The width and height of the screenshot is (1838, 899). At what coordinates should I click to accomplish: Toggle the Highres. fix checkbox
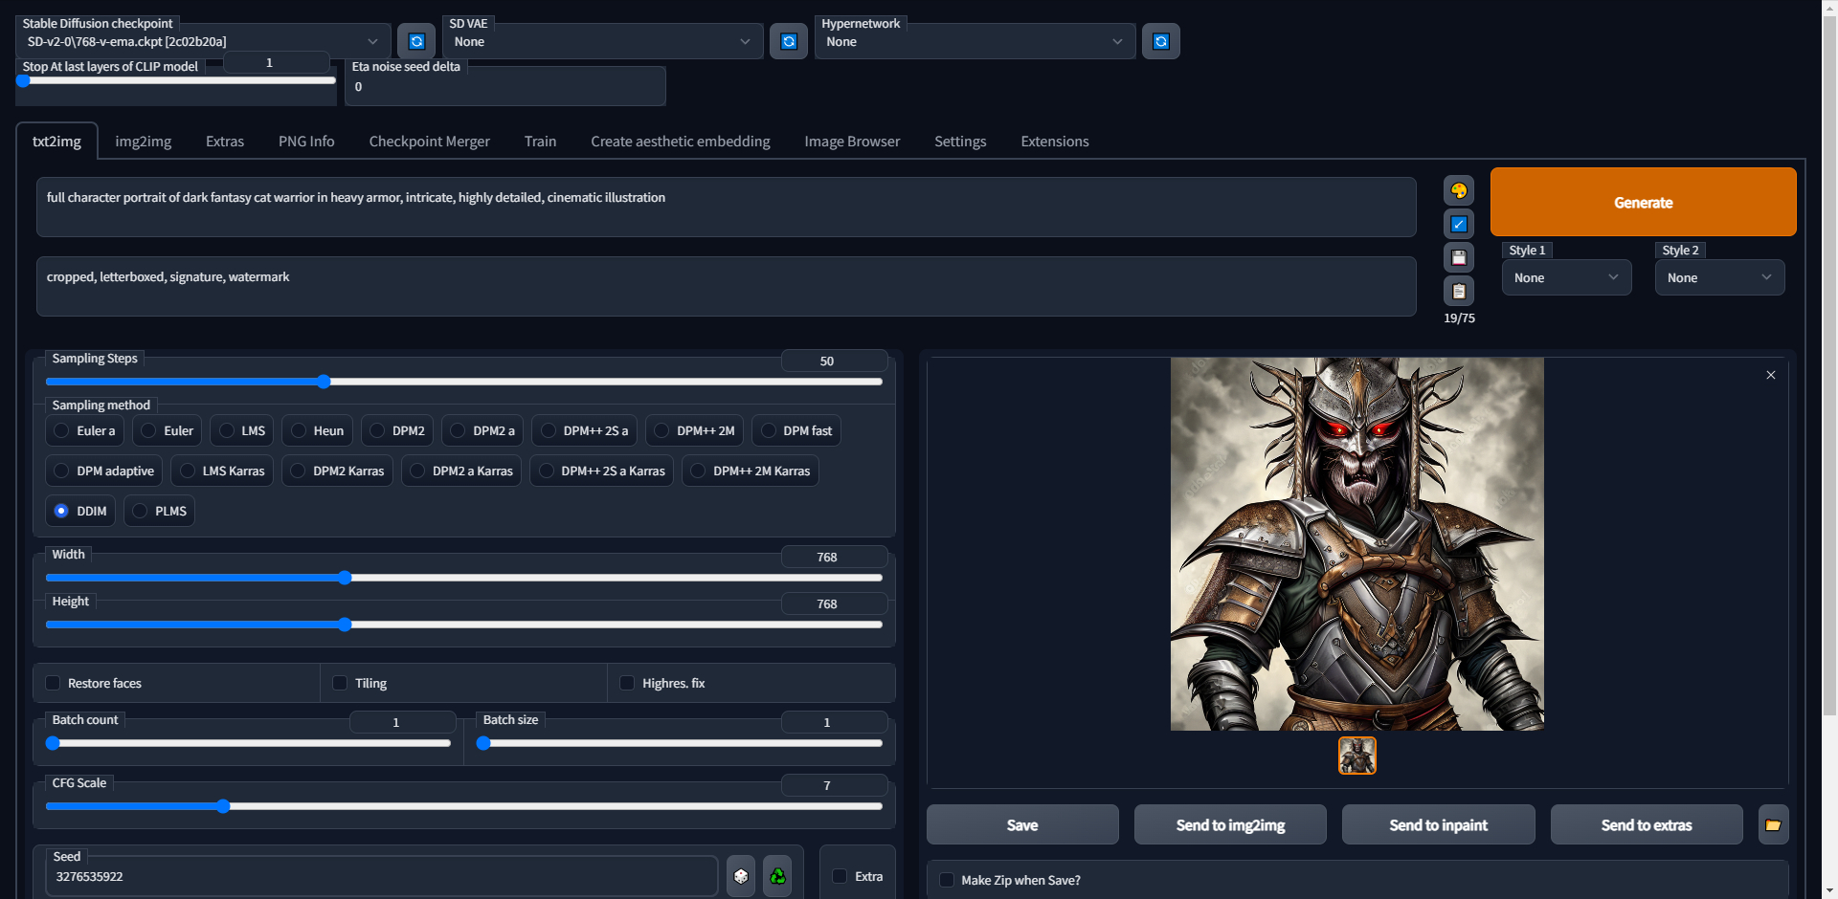click(627, 683)
